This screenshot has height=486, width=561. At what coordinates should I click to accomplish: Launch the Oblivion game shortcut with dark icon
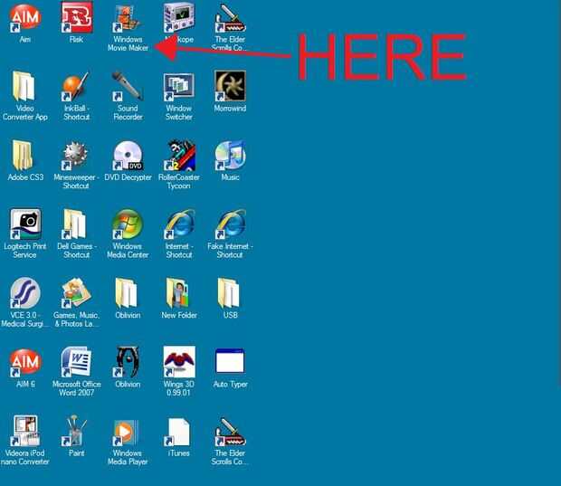[128, 362]
